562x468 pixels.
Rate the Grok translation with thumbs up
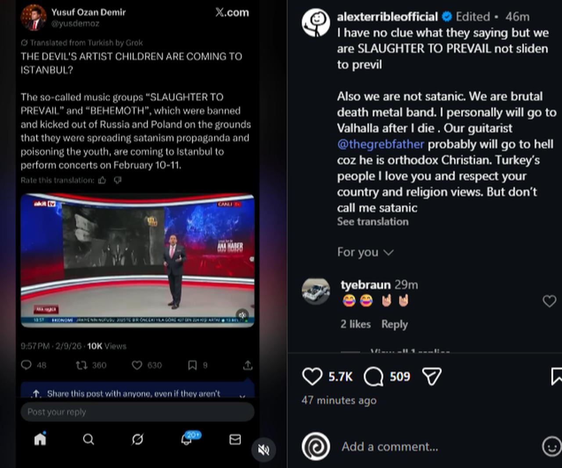[102, 180]
